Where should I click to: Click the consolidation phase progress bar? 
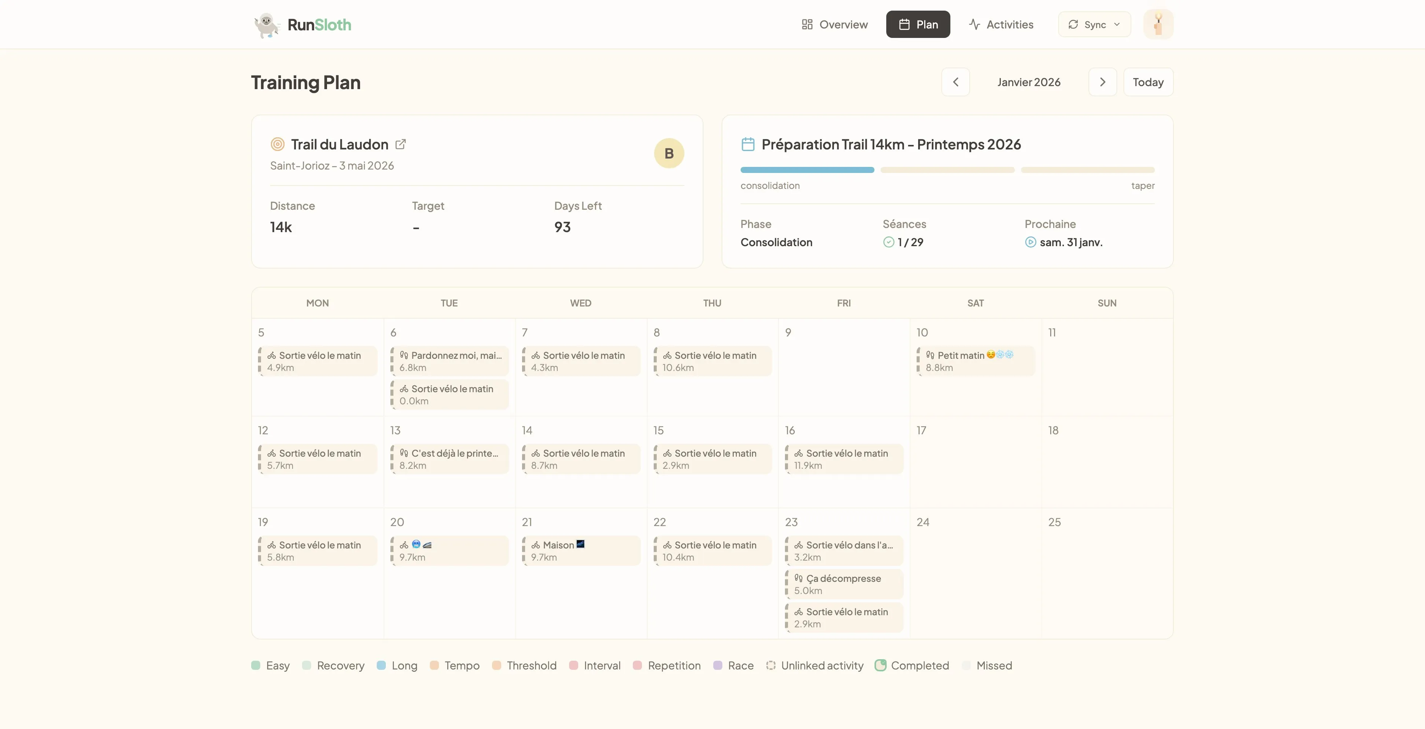807,170
